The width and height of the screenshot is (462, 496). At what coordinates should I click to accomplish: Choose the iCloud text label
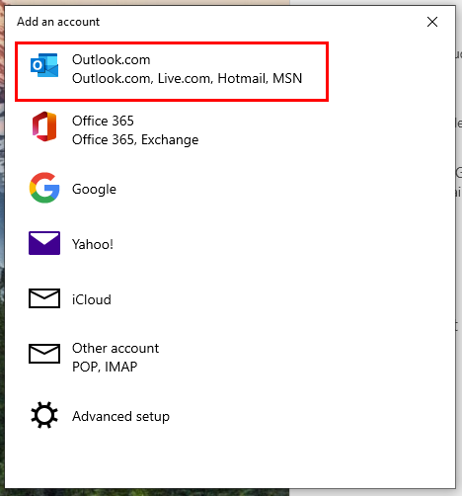point(92,299)
